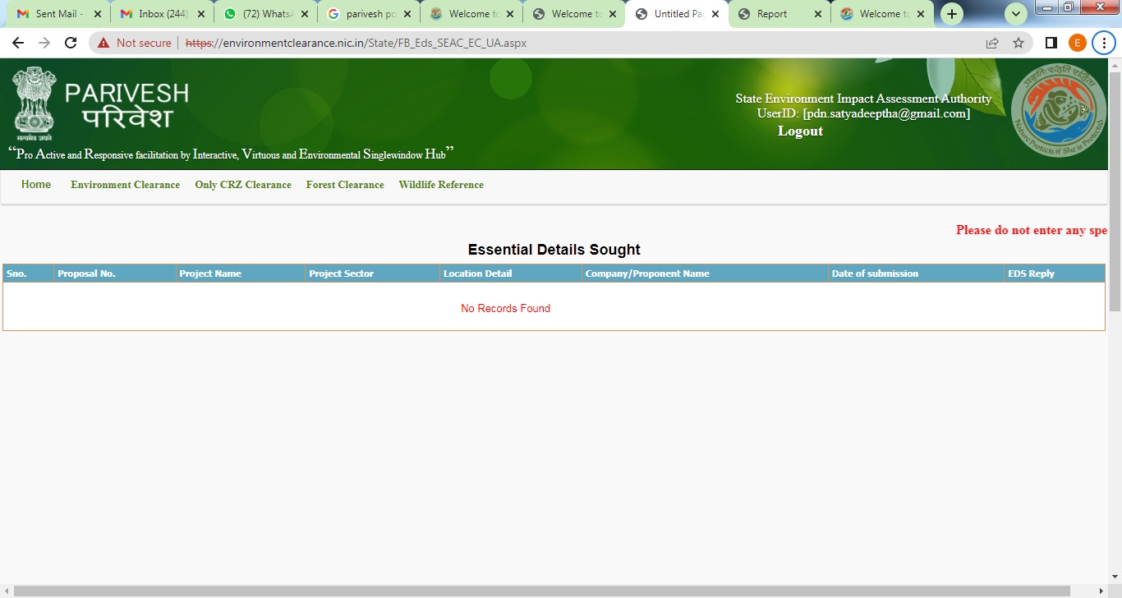Reload the current page
This screenshot has height=598, width=1122.
coord(70,42)
